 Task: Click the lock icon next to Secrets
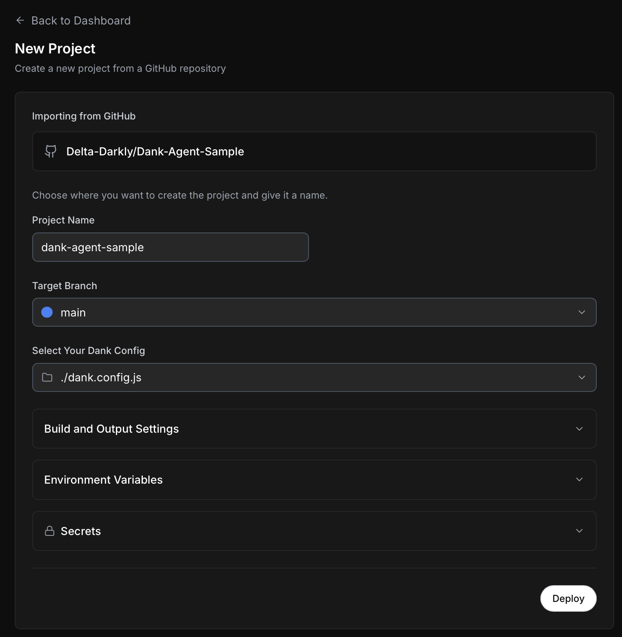(x=50, y=531)
